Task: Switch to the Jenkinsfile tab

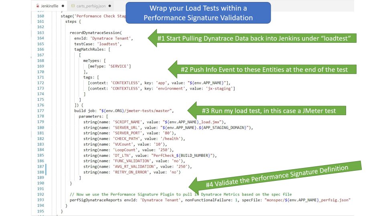Action: click(x=50, y=6)
